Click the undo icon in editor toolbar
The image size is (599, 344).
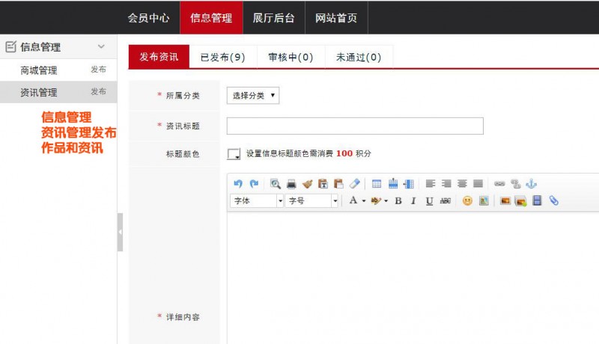pos(238,183)
